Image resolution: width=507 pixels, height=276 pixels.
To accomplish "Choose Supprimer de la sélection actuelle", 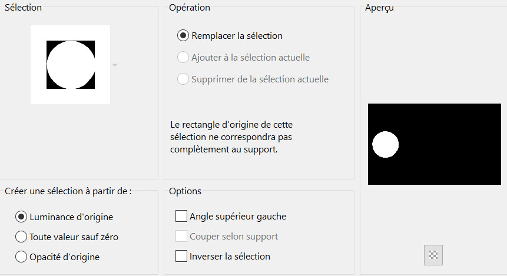I will click(183, 79).
